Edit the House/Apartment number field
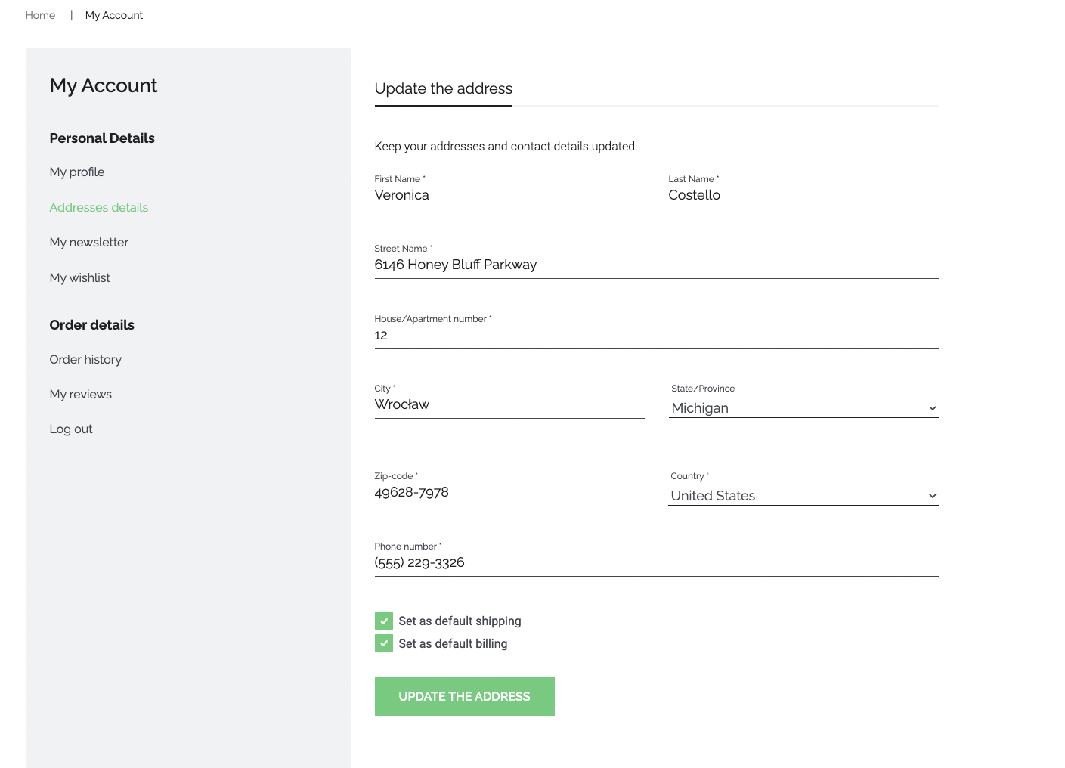This screenshot has height=768, width=1065. coord(656,335)
